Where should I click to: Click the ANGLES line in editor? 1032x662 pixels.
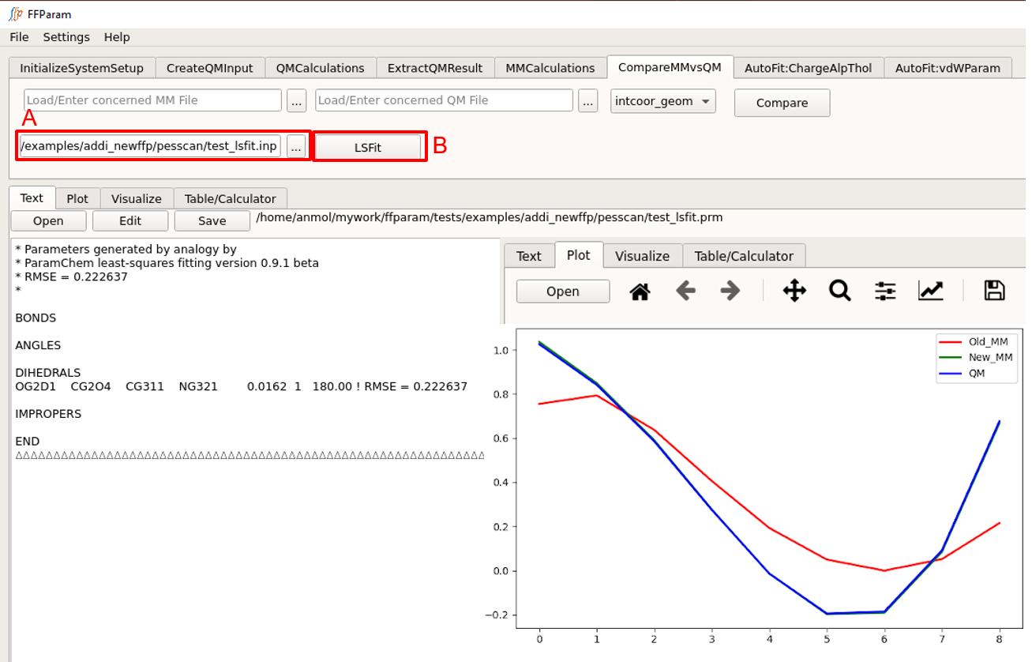point(38,346)
